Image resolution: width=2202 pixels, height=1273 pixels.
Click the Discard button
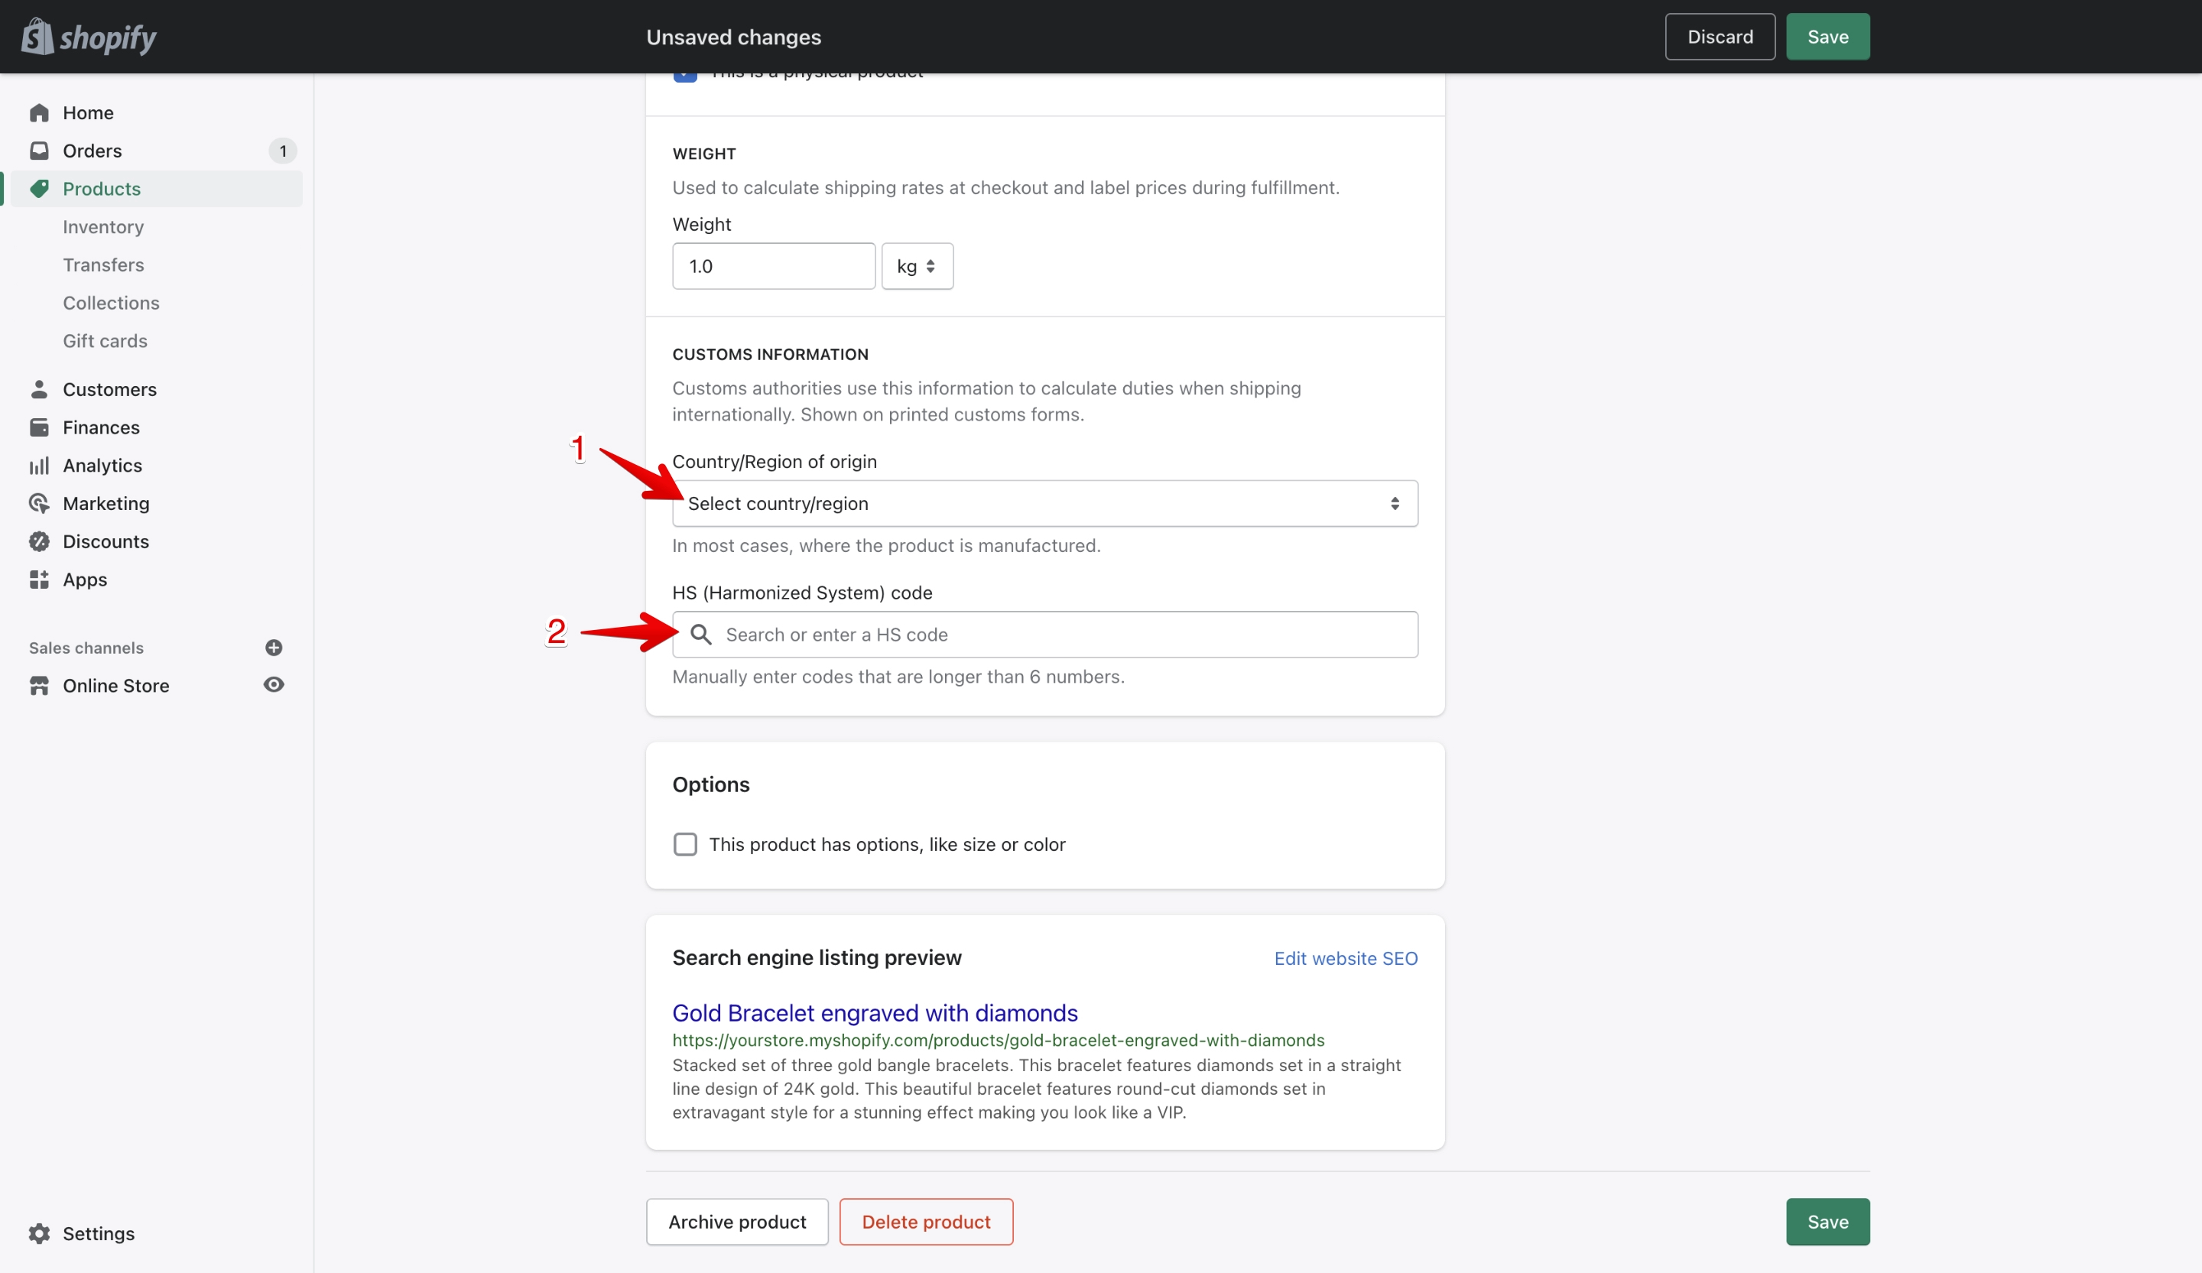(1720, 37)
